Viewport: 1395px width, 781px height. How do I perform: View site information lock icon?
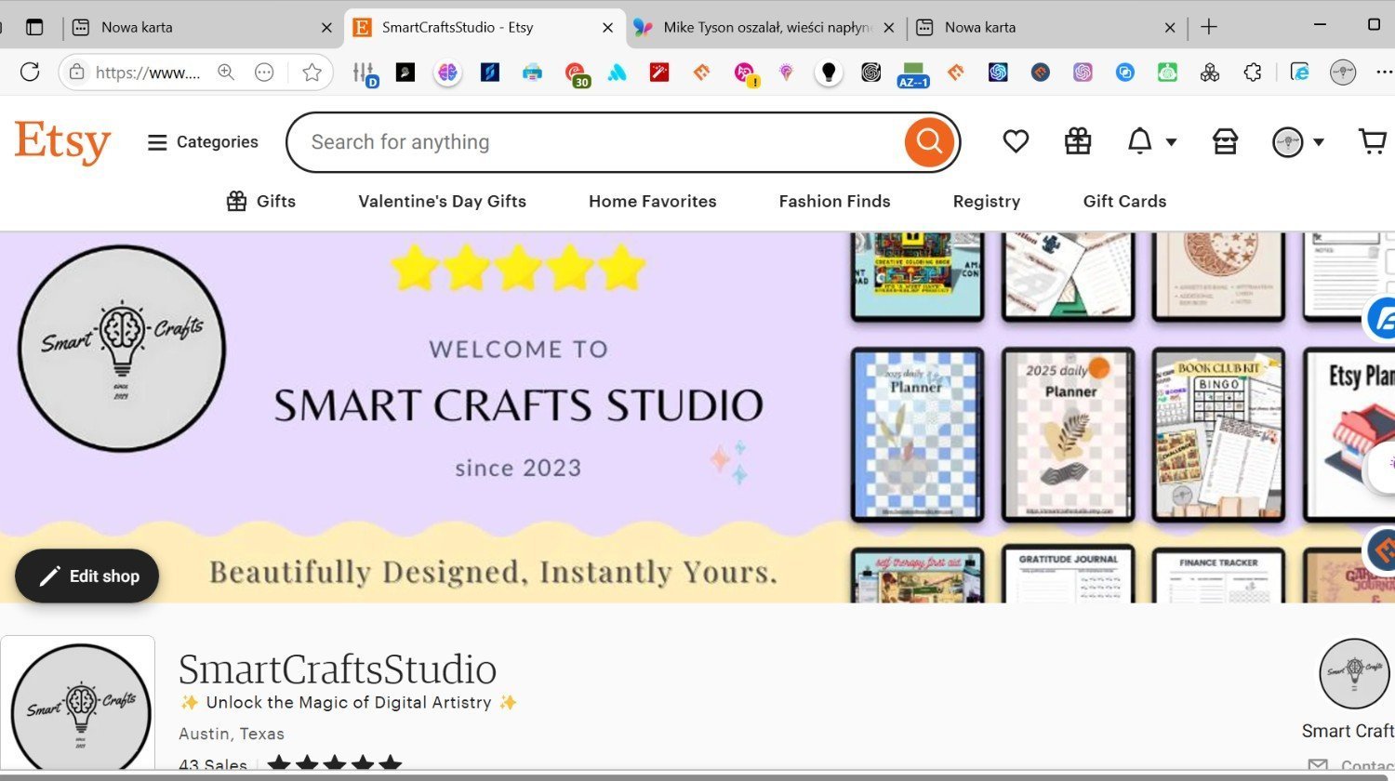[77, 72]
